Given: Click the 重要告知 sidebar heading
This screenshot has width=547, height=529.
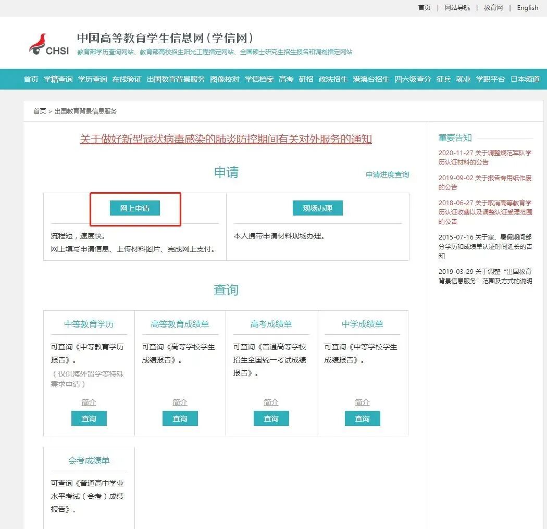Looking at the screenshot, I should pos(455,138).
